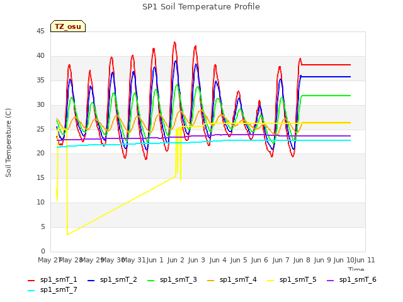Click the Jun 11 x-axis tick label

point(365,260)
